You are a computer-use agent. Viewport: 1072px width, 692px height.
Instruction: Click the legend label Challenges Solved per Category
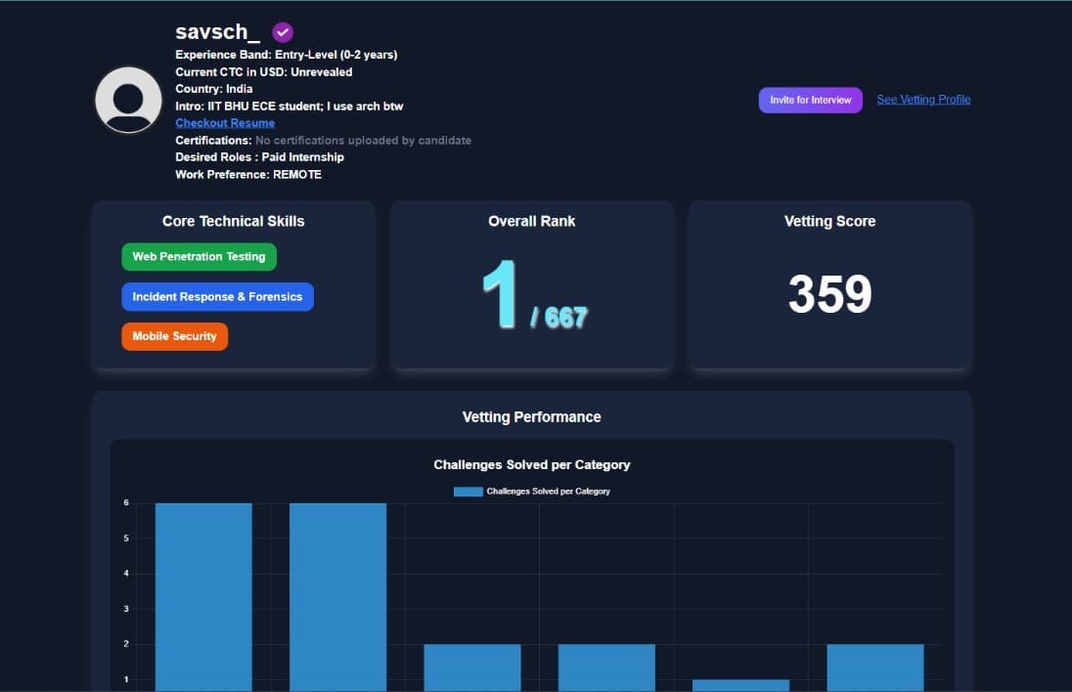549,492
